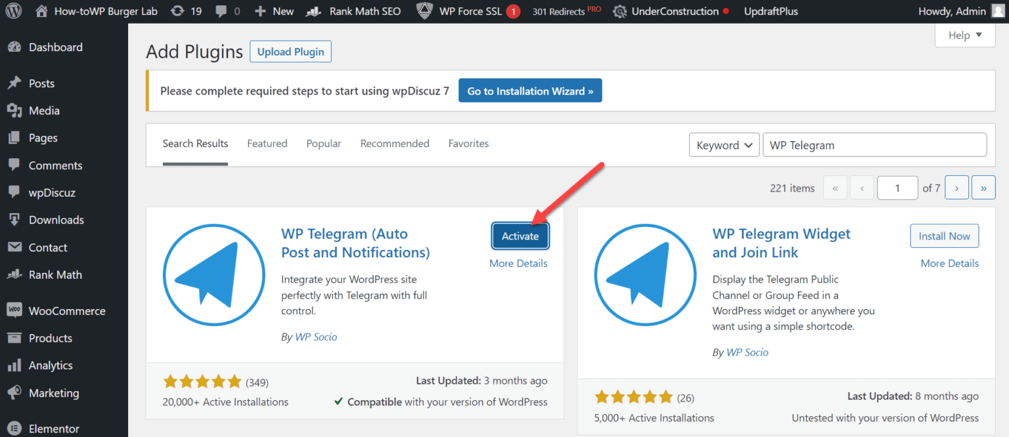Image resolution: width=1009 pixels, height=437 pixels.
Task: Open WP Telegram (Auto Post and Notifications) title link
Action: pyautogui.click(x=355, y=243)
